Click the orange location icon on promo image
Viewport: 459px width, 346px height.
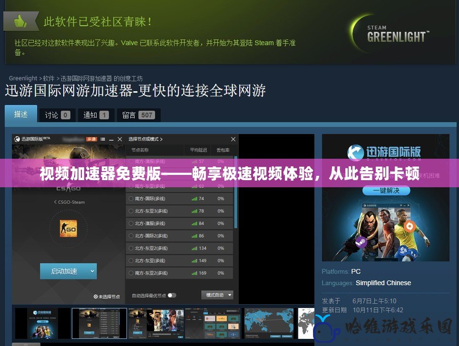tap(409, 226)
